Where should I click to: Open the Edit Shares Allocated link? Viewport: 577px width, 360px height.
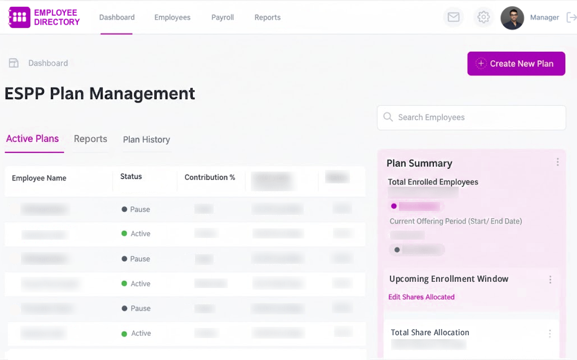[x=421, y=297]
